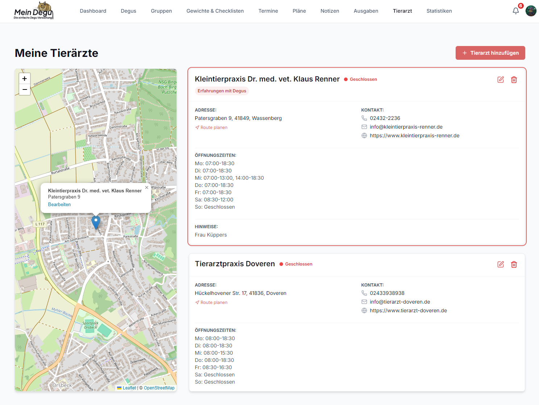
Task: Click phone icon for 02433938938
Action: [x=364, y=293]
